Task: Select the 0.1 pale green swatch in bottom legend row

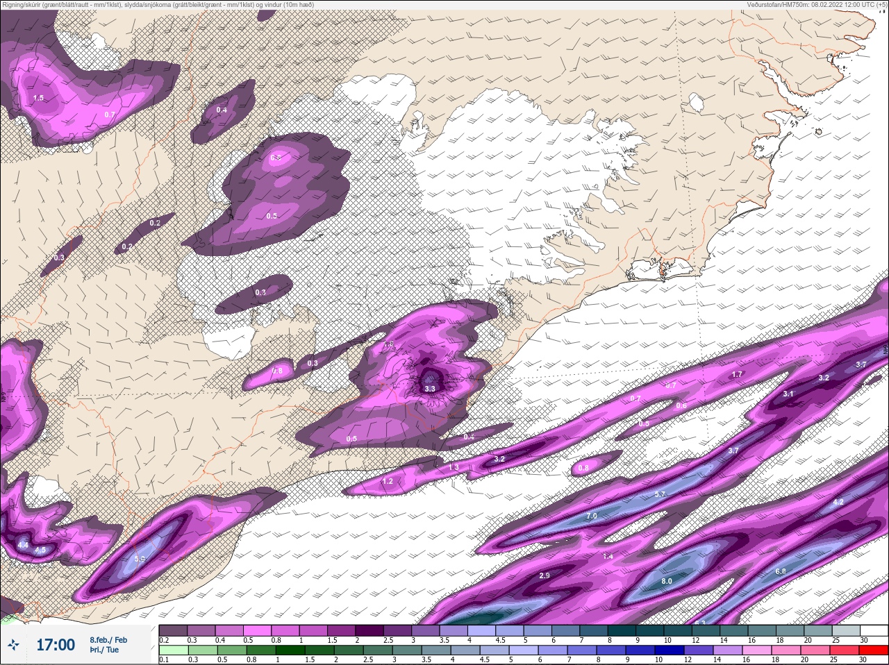Action: tap(173, 650)
